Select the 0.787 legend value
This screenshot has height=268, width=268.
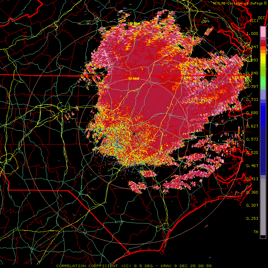coord(252,86)
